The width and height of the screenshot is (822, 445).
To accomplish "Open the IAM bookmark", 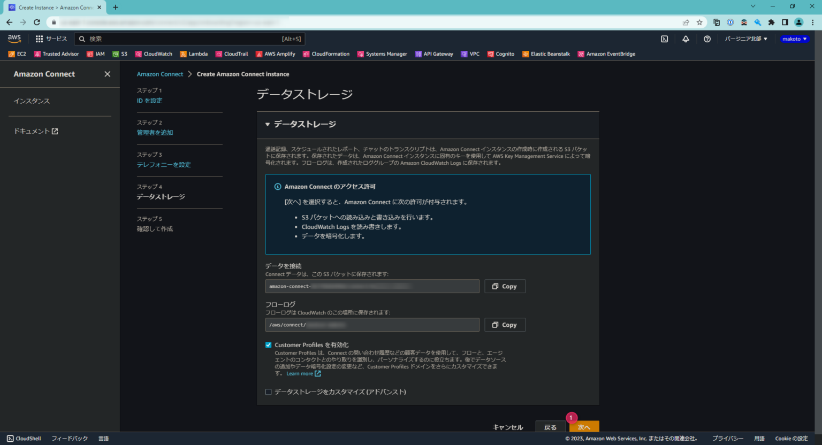I will pyautogui.click(x=96, y=53).
